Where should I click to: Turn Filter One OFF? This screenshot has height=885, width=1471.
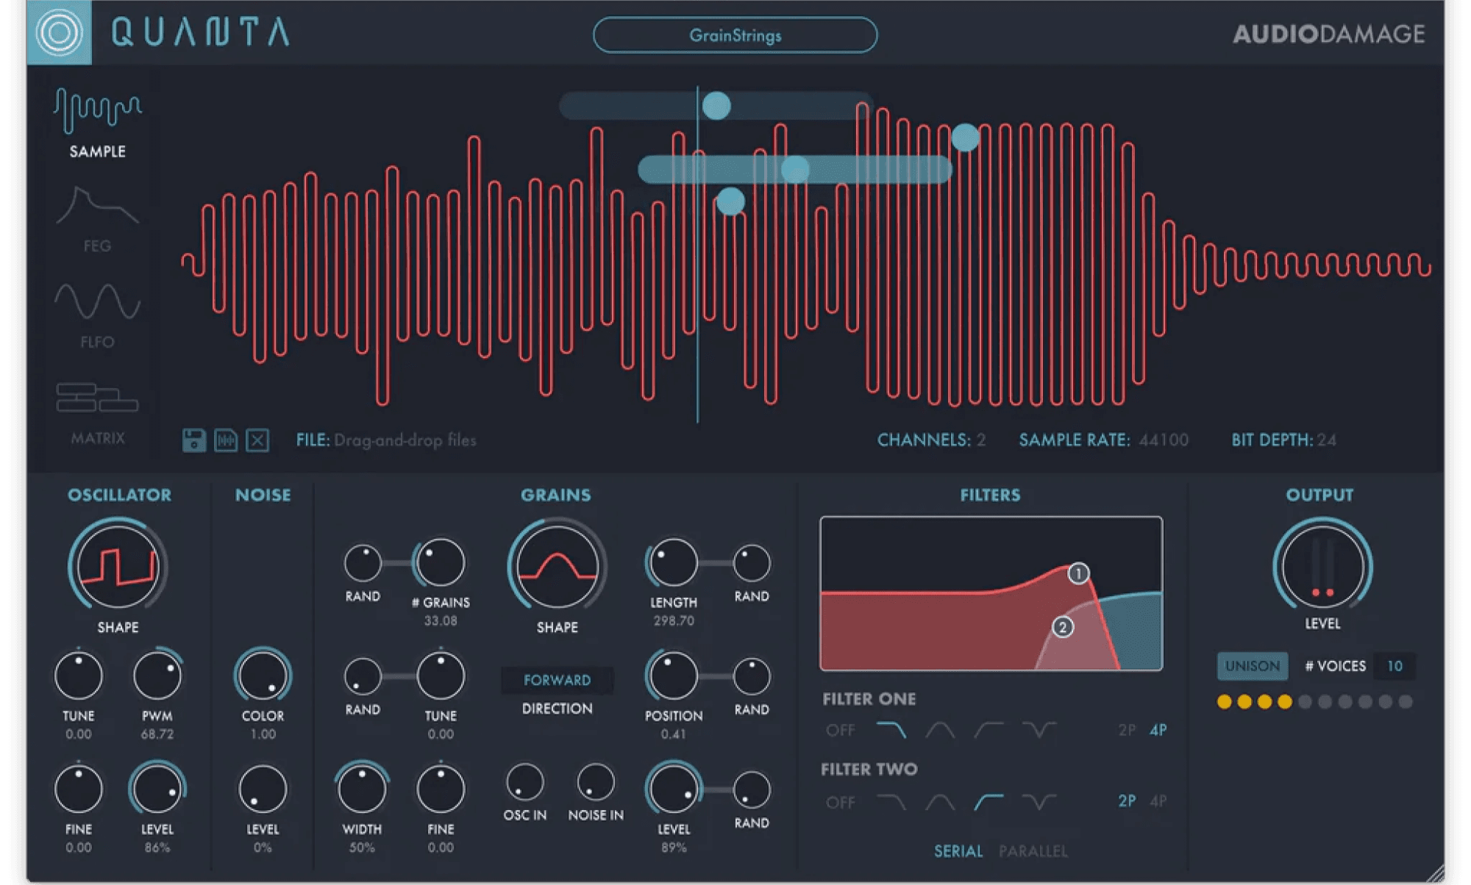click(x=840, y=730)
